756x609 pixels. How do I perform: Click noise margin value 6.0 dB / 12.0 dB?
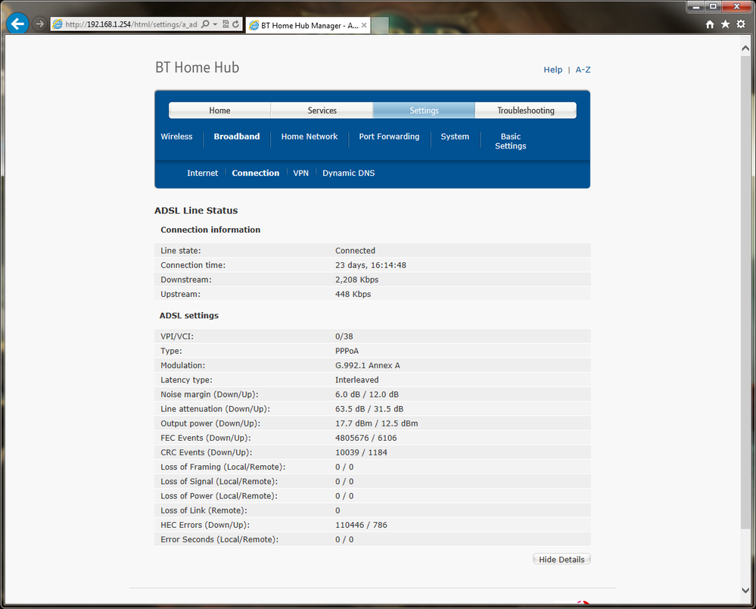tap(367, 394)
